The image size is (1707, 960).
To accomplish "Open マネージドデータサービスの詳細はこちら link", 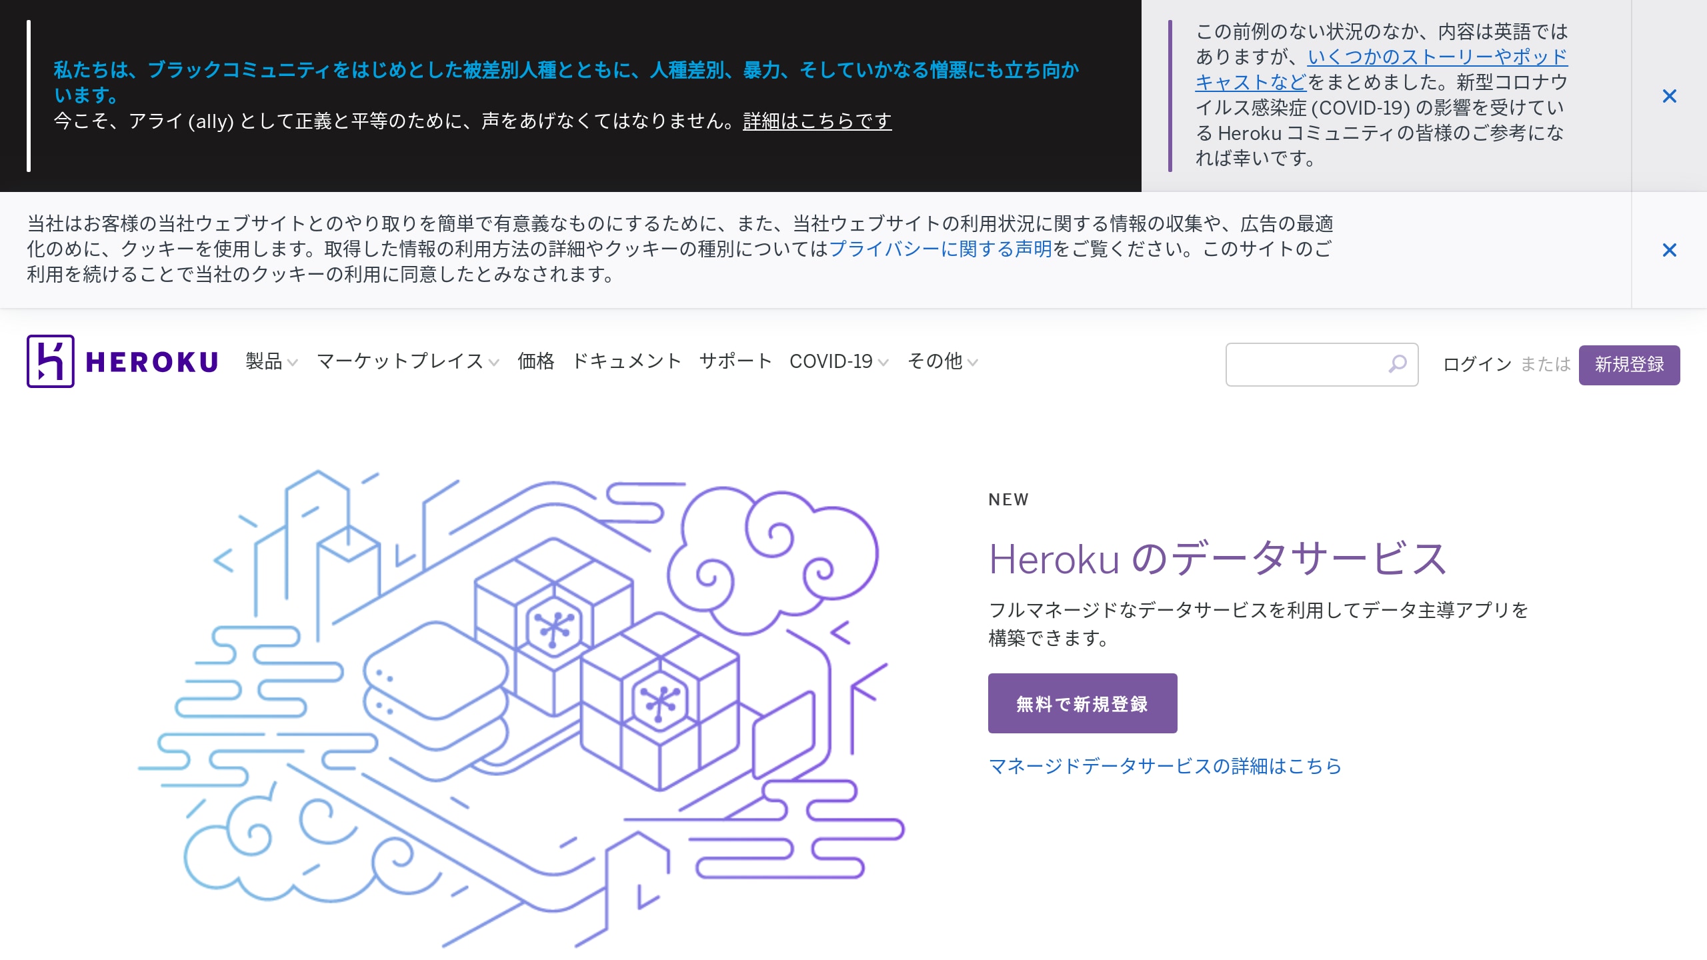I will [1165, 766].
